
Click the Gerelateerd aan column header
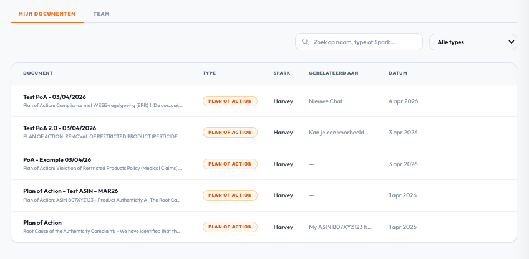[333, 73]
